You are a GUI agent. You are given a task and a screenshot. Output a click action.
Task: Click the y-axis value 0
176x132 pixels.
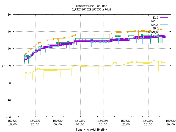[x=10, y=66]
